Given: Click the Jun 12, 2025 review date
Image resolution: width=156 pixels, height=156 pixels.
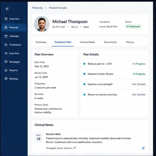Looking at the screenshot, I should click(x=41, y=77).
